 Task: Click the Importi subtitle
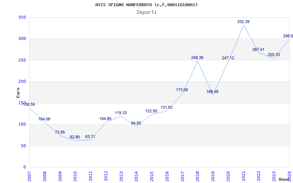pyautogui.click(x=146, y=12)
